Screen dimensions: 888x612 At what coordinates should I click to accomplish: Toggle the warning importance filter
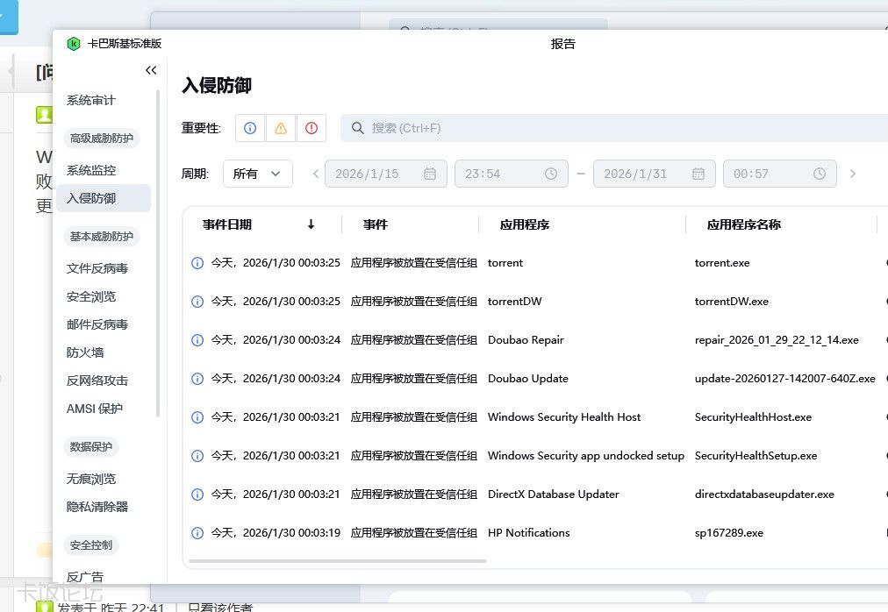(281, 128)
